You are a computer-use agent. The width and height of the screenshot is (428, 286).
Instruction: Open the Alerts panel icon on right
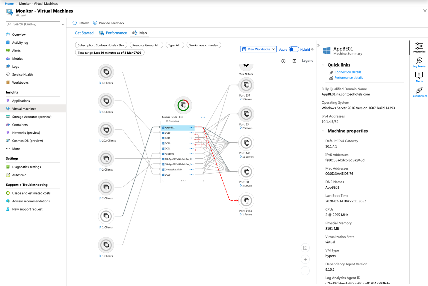point(419,77)
